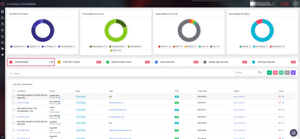
Task: Click thumbs-down on hawkeye.tesla.com row
Action: (x=279, y=103)
